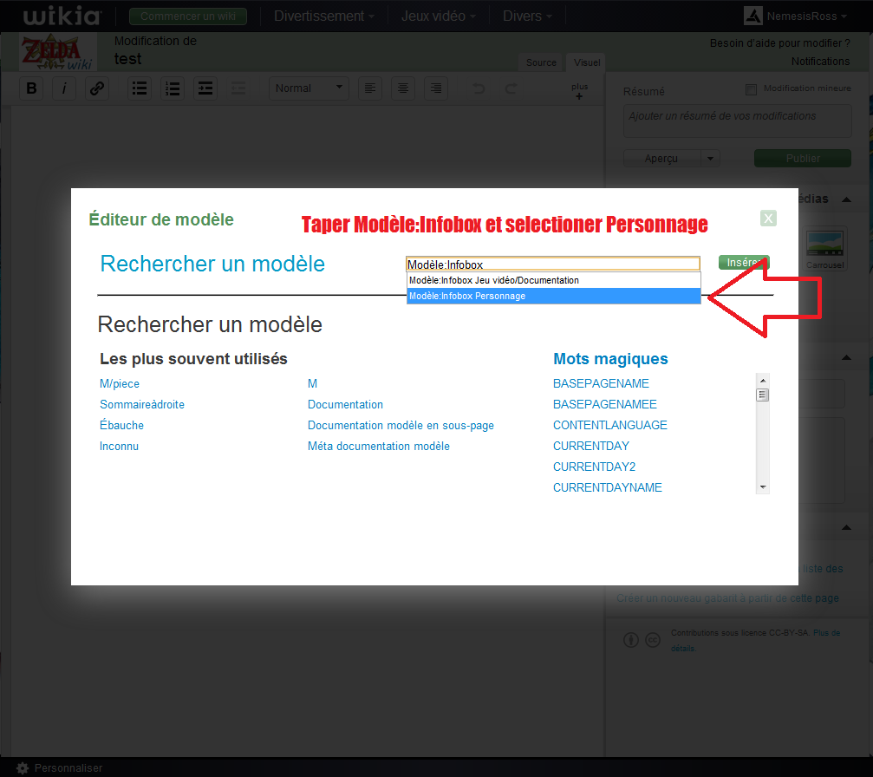Insert a bulleted list

pyautogui.click(x=140, y=88)
